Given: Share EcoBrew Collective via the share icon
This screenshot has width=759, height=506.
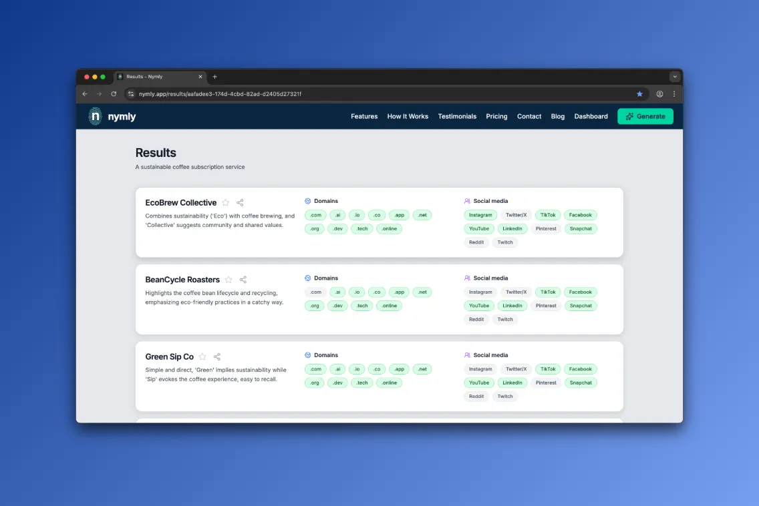Looking at the screenshot, I should 240,202.
